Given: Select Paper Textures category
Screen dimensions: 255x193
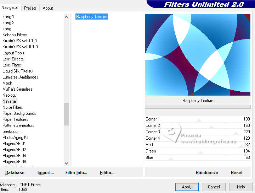Looking at the screenshot, I should click(x=16, y=119).
